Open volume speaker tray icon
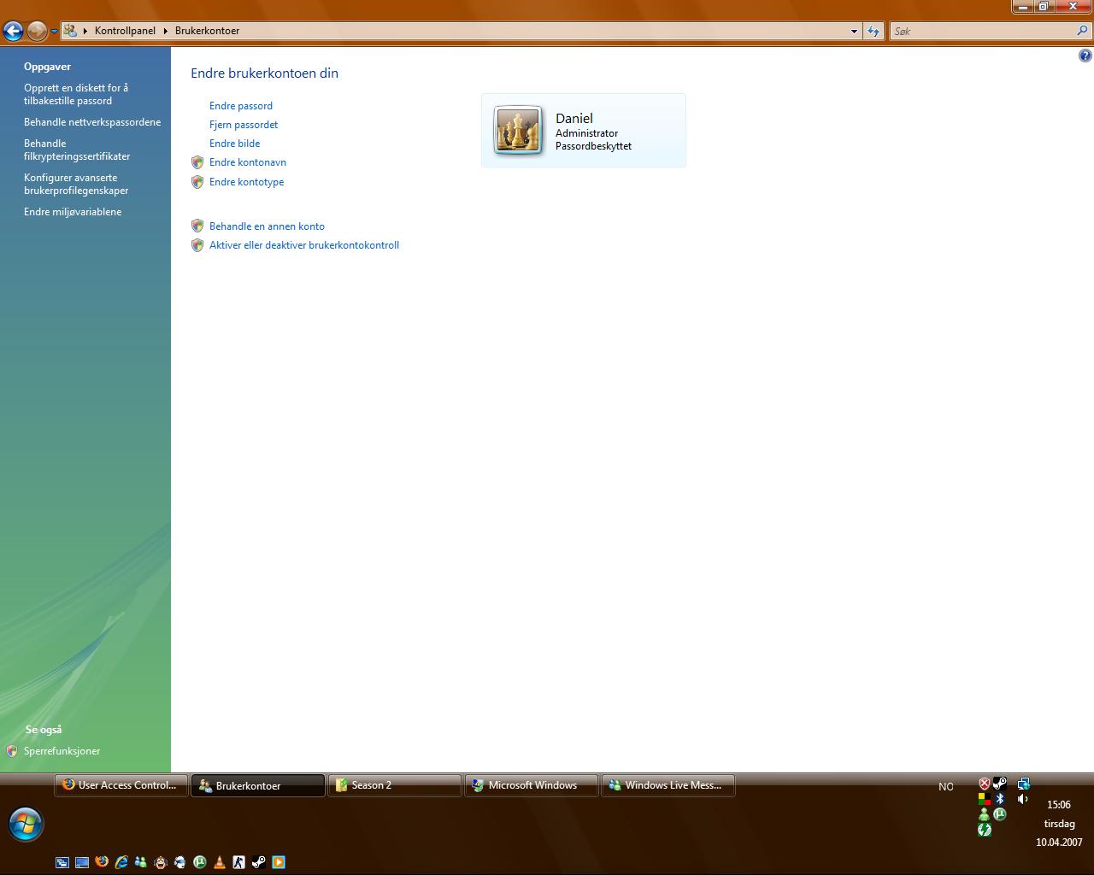 click(1023, 799)
